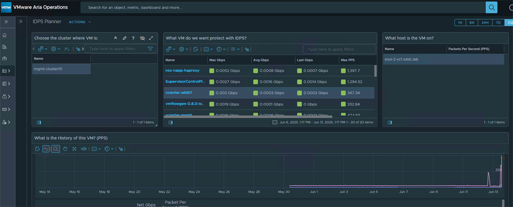The height and width of the screenshot is (207, 513).
Task: Click the reset interaction icon in cluster toolbar
Action: [x=79, y=49]
